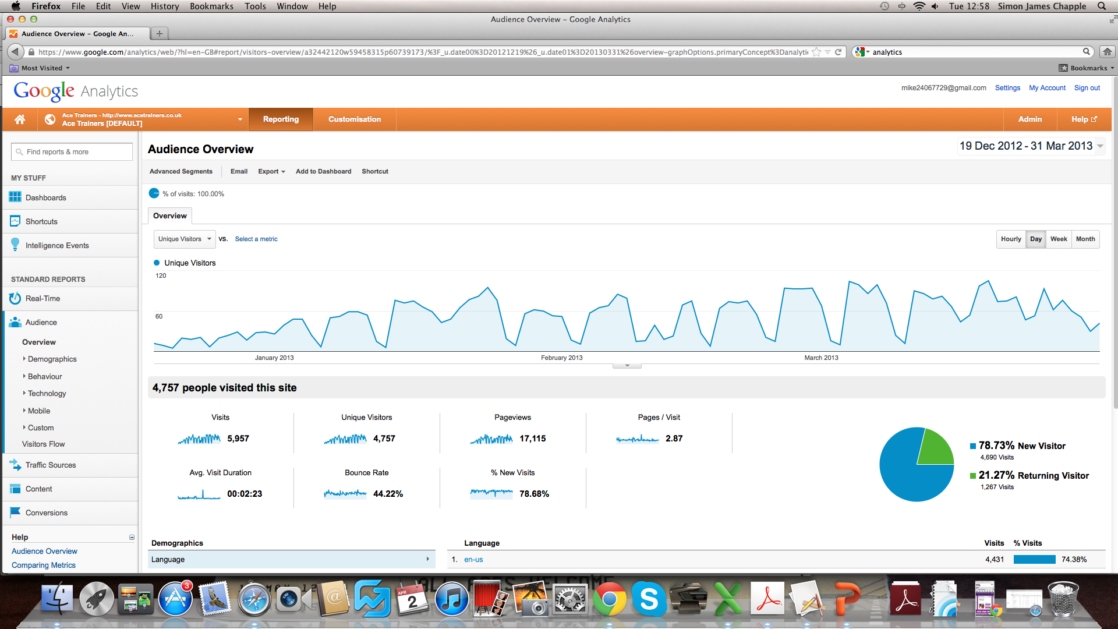The height and width of the screenshot is (629, 1118).
Task: Switch graph to Week view
Action: (x=1058, y=239)
